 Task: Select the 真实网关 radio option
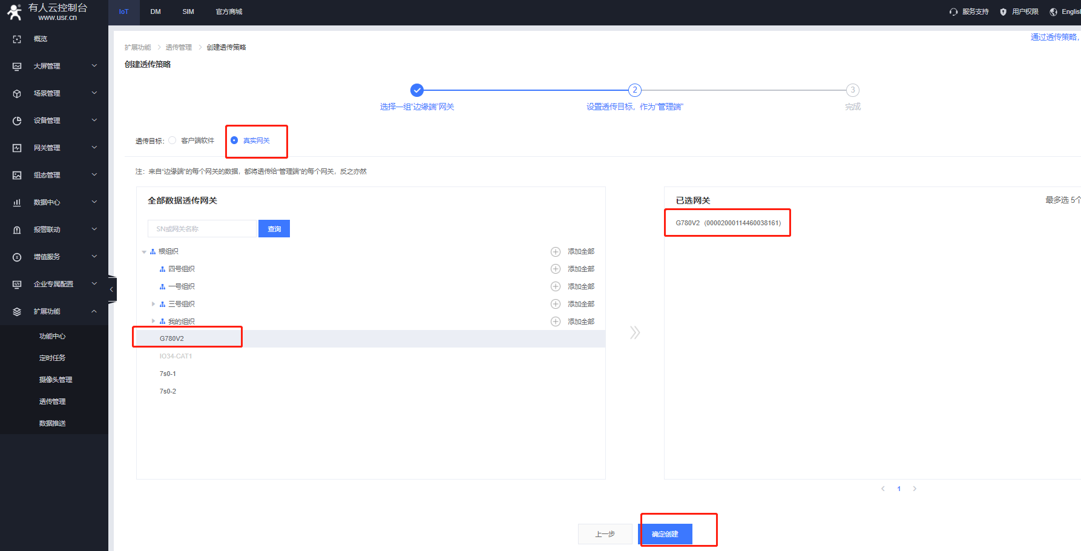point(234,140)
